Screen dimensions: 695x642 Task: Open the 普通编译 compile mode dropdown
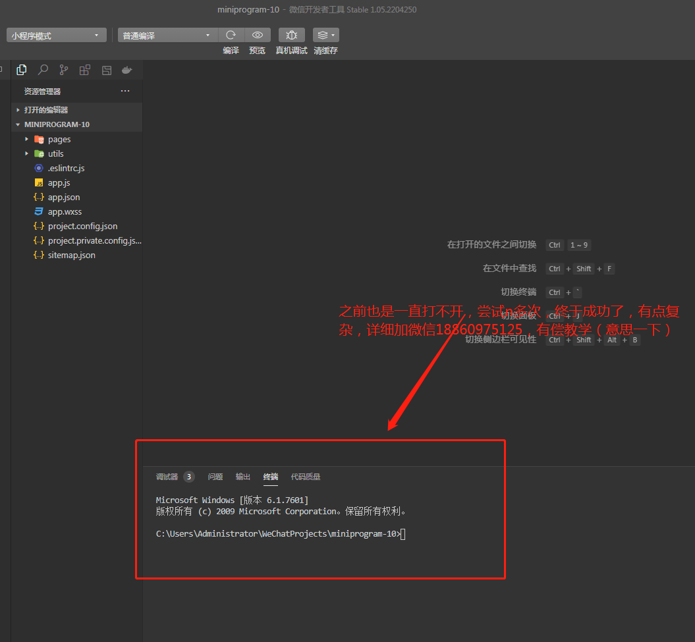[x=167, y=36]
